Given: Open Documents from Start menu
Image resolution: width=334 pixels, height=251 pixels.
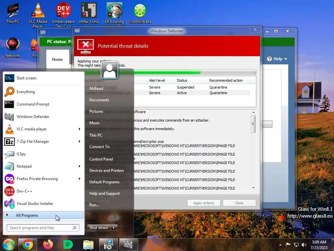Looking at the screenshot, I should 99,100.
